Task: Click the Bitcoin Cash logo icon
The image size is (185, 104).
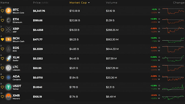Action: [x=8, y=39]
